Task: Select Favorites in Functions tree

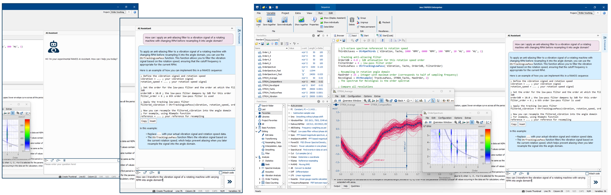Action: tap(266, 113)
